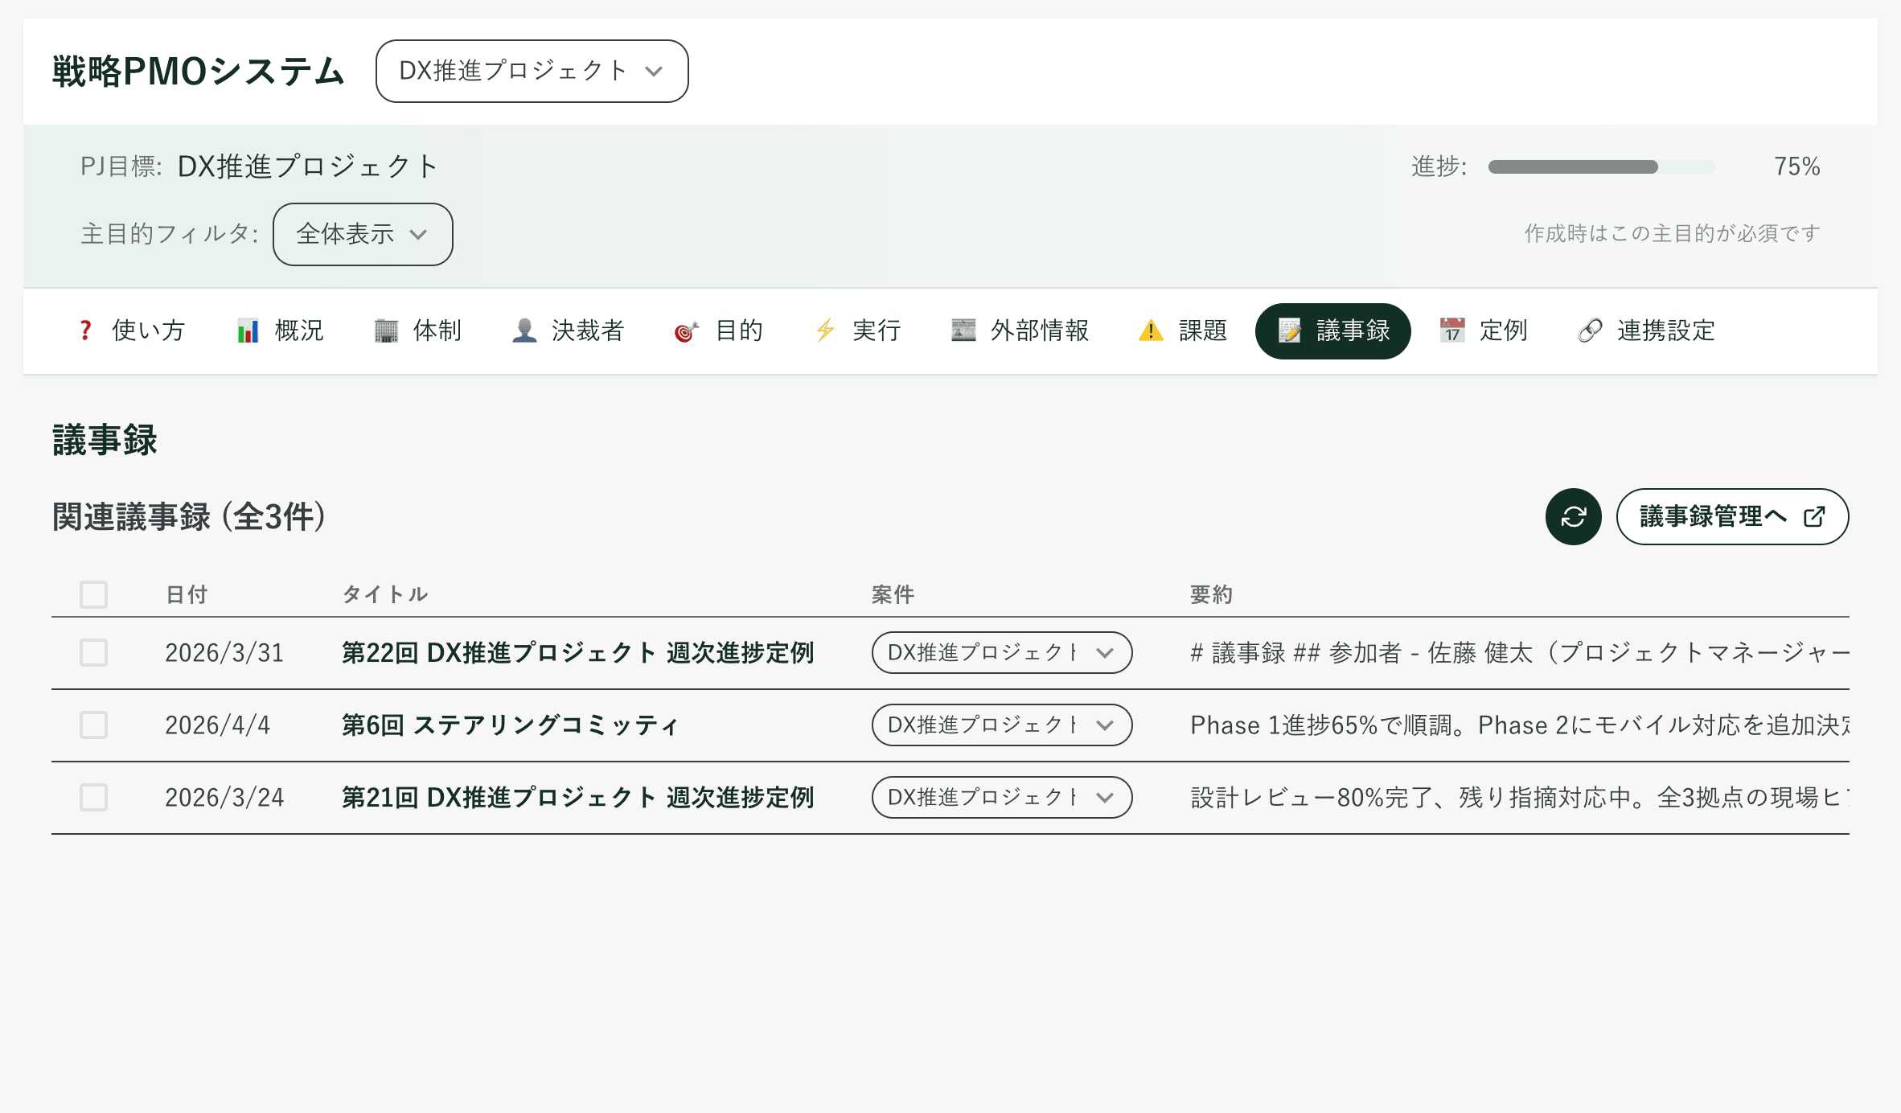This screenshot has width=1901, height=1113.
Task: Click the refresh icon next to 議事録管理へ
Action: [1572, 517]
